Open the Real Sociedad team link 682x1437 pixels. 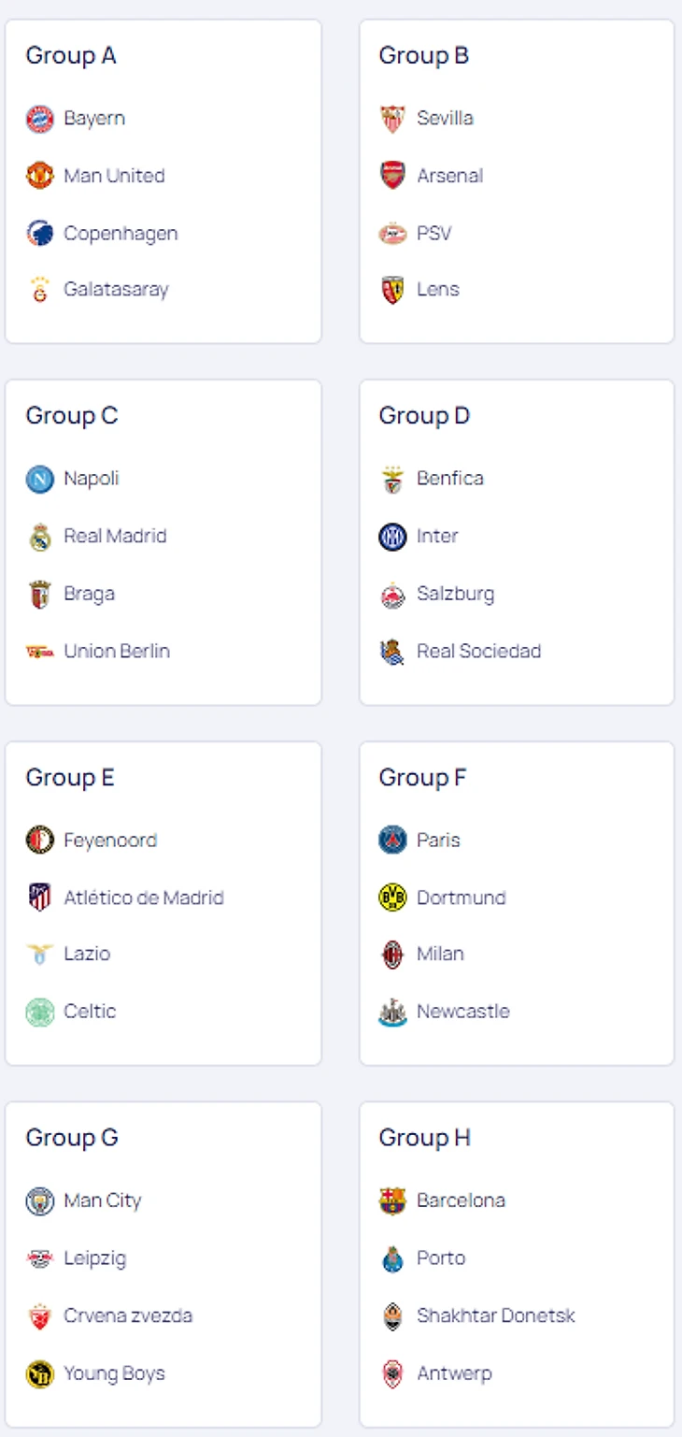pos(479,651)
